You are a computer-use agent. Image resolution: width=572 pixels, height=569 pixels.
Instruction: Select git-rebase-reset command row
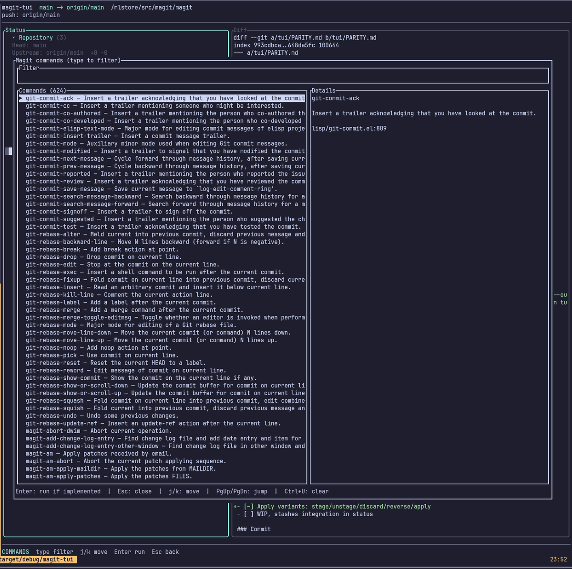click(x=162, y=363)
